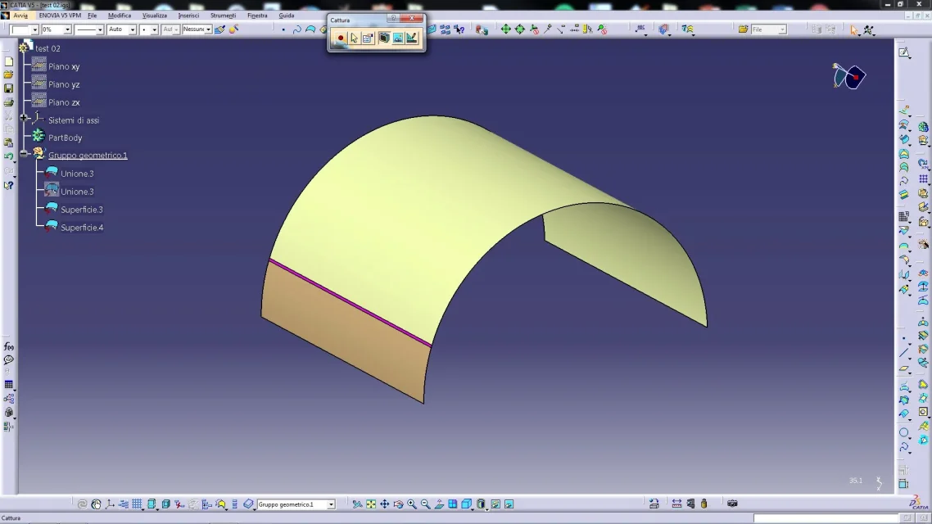Open the Strumenti menu

point(223,16)
